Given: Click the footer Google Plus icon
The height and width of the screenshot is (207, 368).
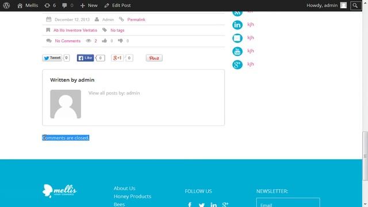Looking at the screenshot, I should (225, 205).
